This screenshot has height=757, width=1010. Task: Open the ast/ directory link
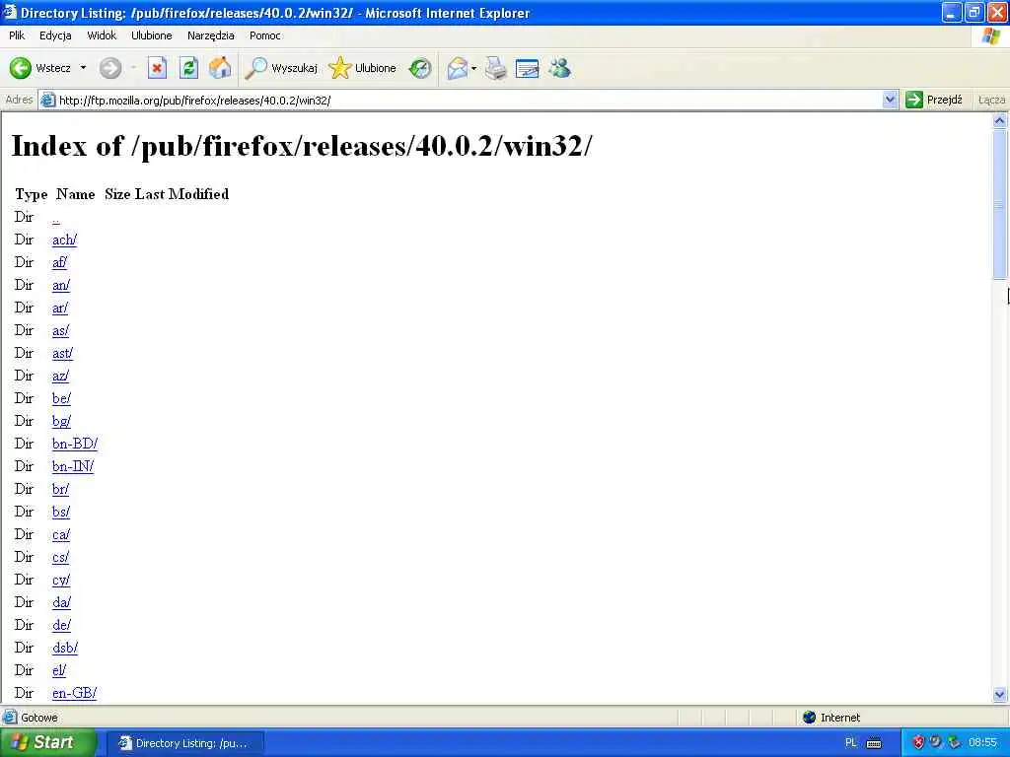62,354
